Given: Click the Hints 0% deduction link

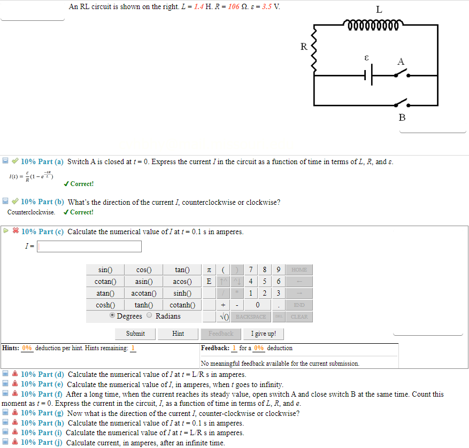Looking at the screenshot, I should click(27, 348).
